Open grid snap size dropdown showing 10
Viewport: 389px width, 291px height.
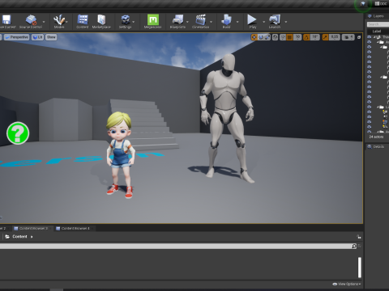(297, 37)
